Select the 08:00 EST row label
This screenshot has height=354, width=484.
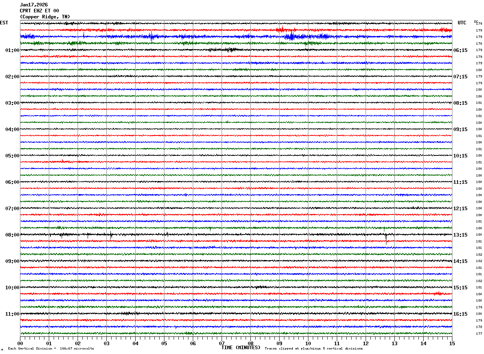(12, 235)
